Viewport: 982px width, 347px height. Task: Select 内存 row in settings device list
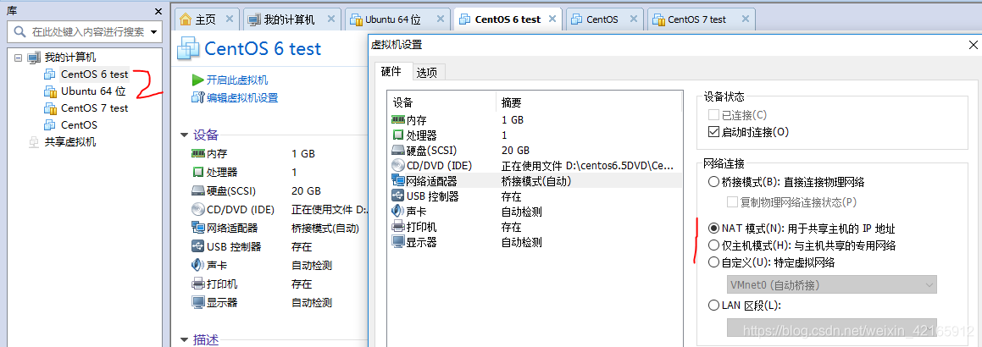(x=535, y=120)
